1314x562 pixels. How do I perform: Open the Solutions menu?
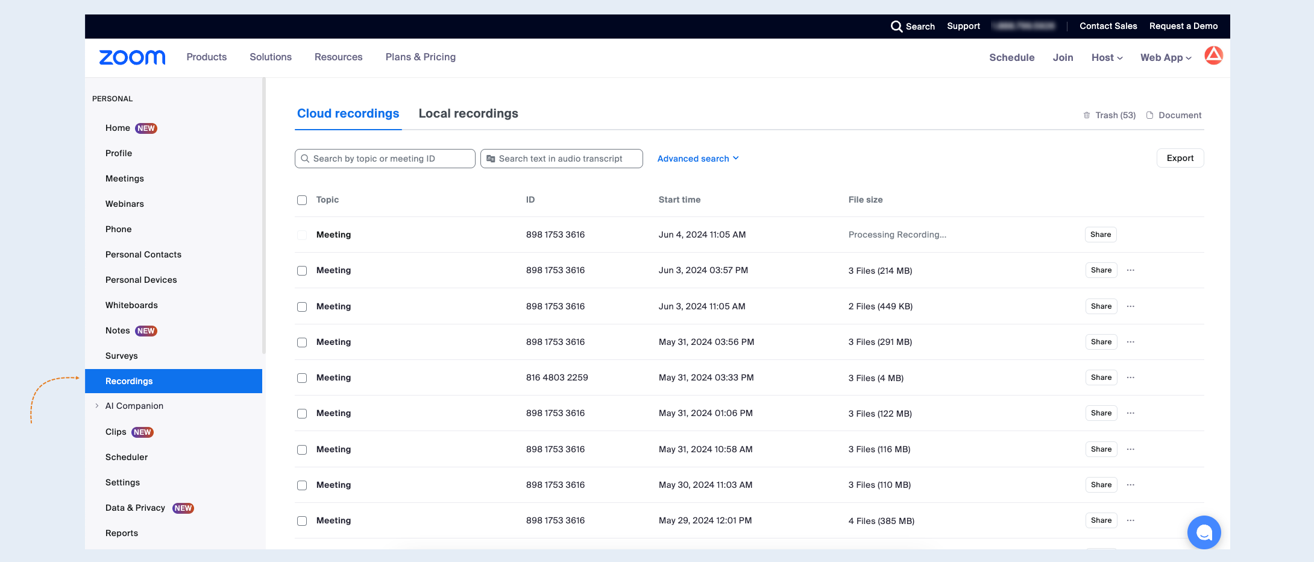[x=271, y=57]
